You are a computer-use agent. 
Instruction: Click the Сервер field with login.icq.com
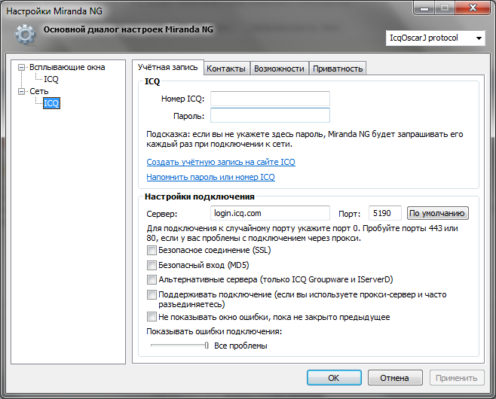270,213
